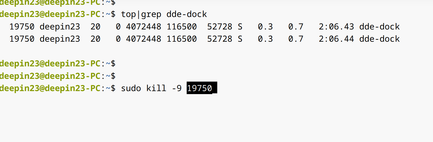Click 4072448 in the first output row
The image size is (433, 142).
(x=144, y=26)
